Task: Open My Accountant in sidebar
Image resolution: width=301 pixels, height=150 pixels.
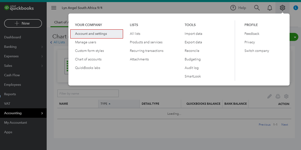Action: coord(15,122)
